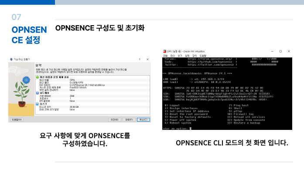Click console line '12) Update from console'
The width and height of the screenshot is (304, 169).
[246, 120]
